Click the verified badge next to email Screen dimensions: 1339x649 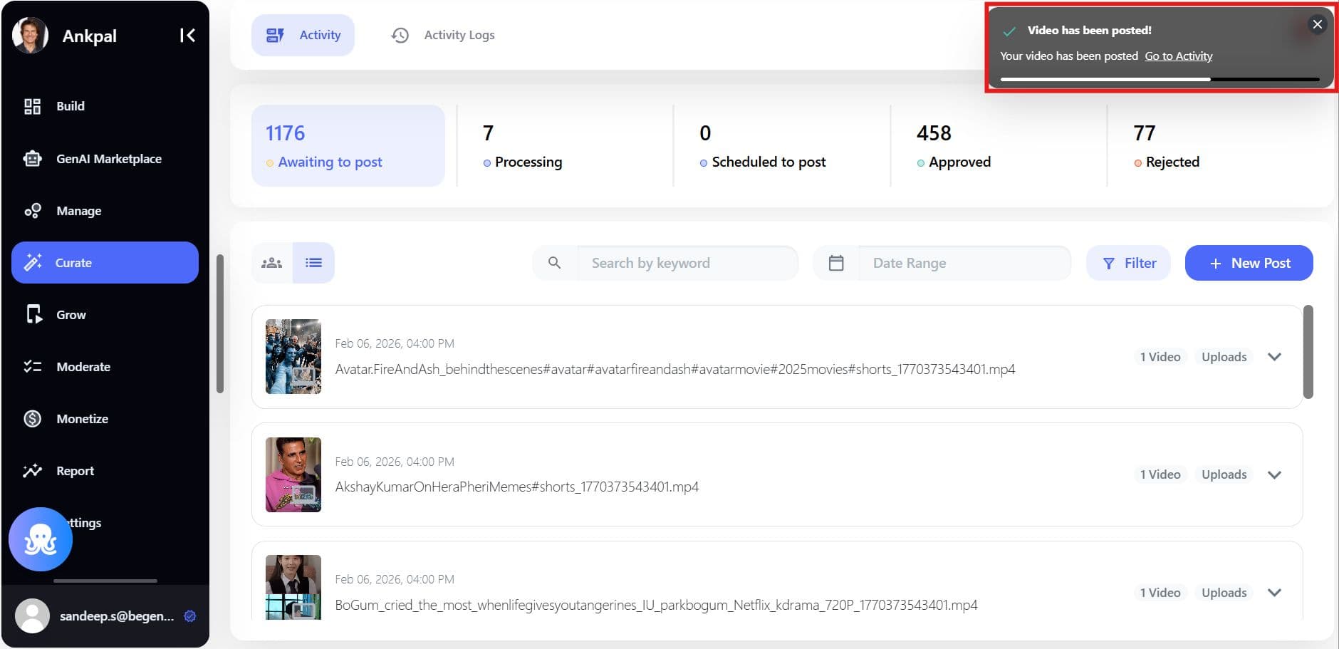[x=190, y=616]
